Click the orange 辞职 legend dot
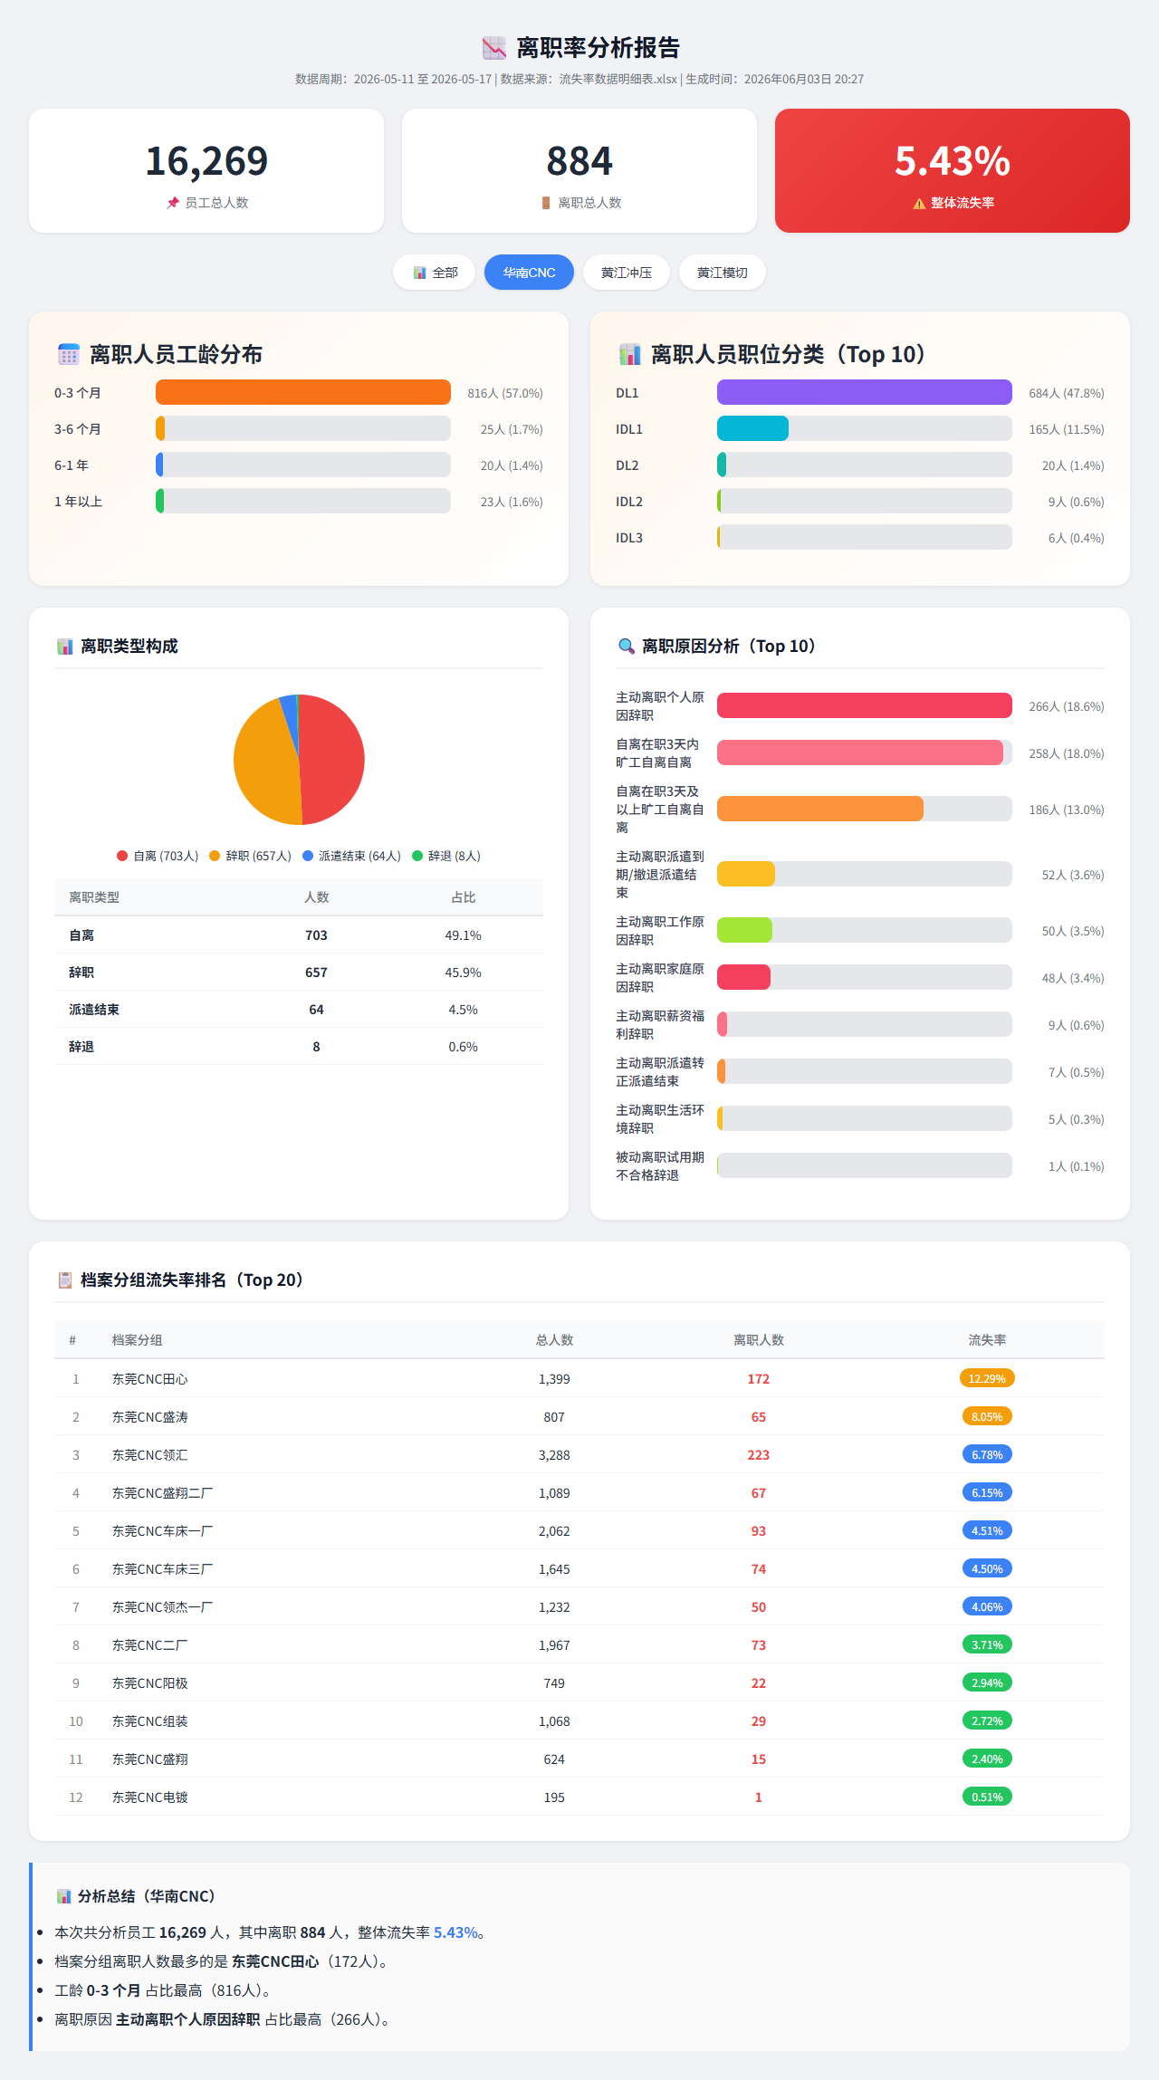This screenshot has height=2080, width=1159. coord(215,856)
